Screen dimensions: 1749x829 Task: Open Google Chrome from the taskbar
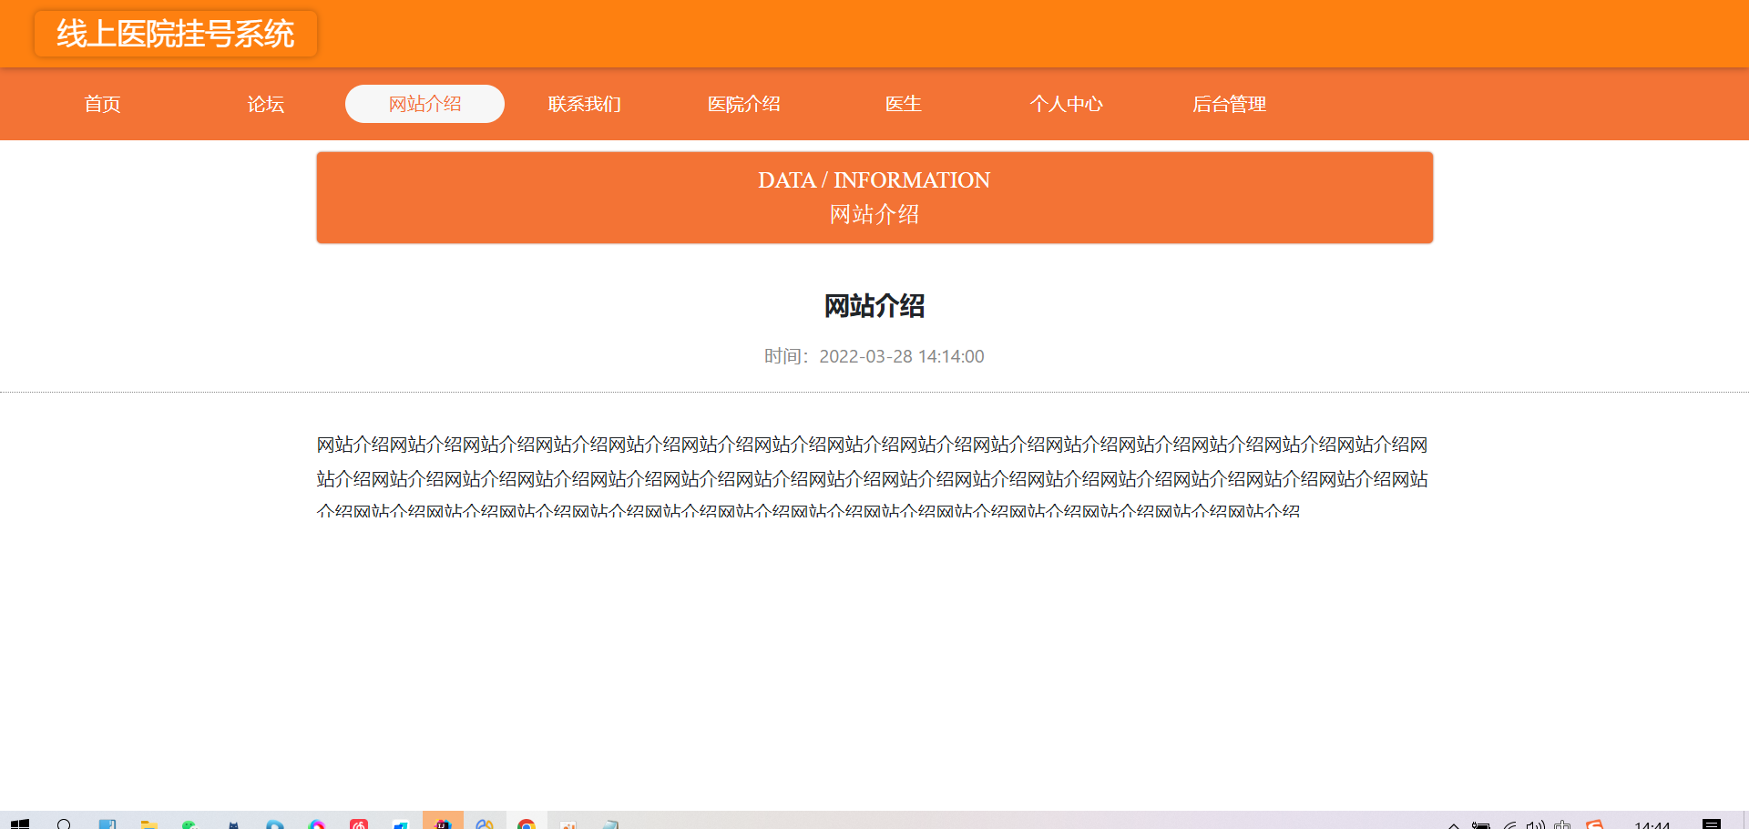(x=526, y=824)
